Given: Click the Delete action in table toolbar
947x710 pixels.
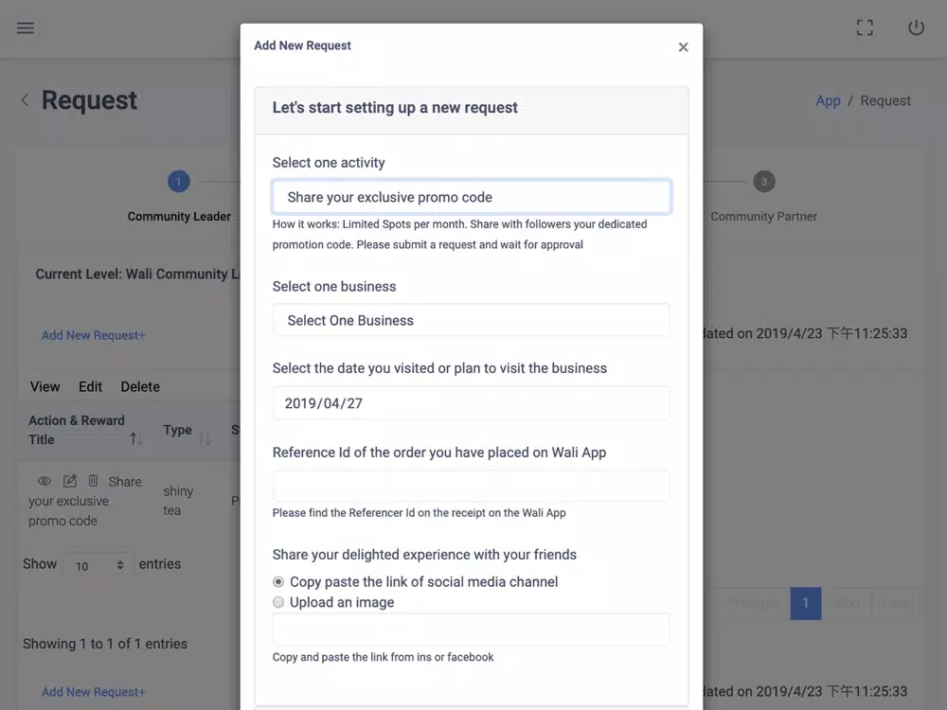Looking at the screenshot, I should [140, 387].
